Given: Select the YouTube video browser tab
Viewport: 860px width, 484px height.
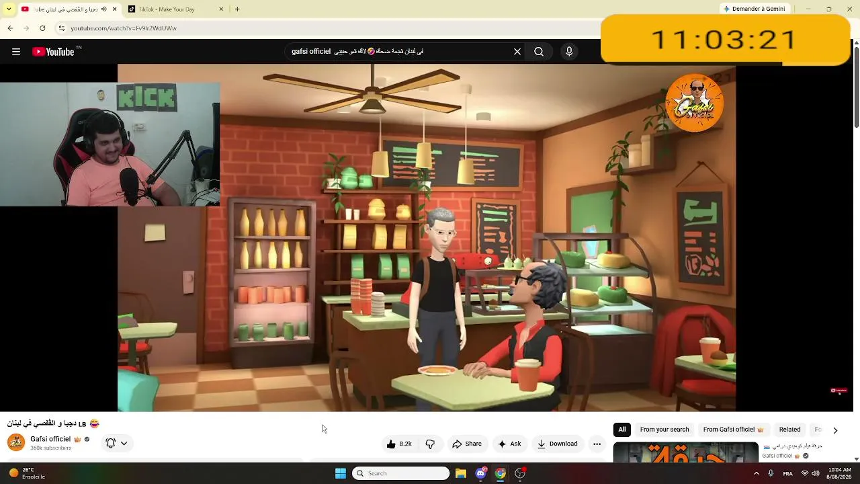Looking at the screenshot, I should click(x=69, y=9).
